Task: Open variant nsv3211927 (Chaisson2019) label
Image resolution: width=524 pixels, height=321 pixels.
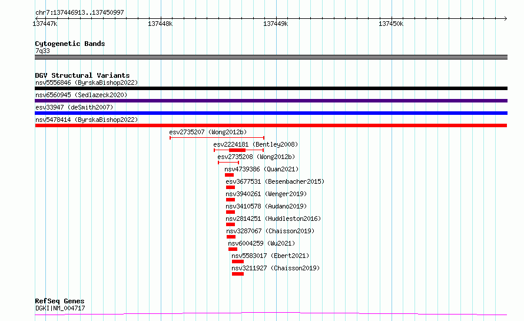Action: point(276,268)
